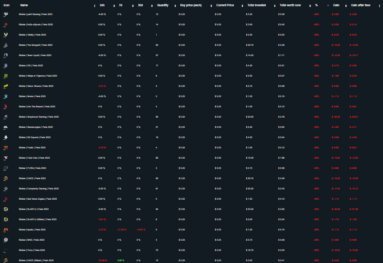Click '$ 5.25' total invested for GamerLegion
The height and width of the screenshot is (263, 383).
click(249, 127)
